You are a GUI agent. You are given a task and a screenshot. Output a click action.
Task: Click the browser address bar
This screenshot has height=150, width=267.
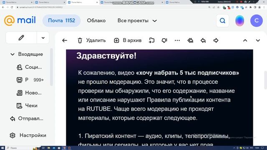(x=111, y=7)
